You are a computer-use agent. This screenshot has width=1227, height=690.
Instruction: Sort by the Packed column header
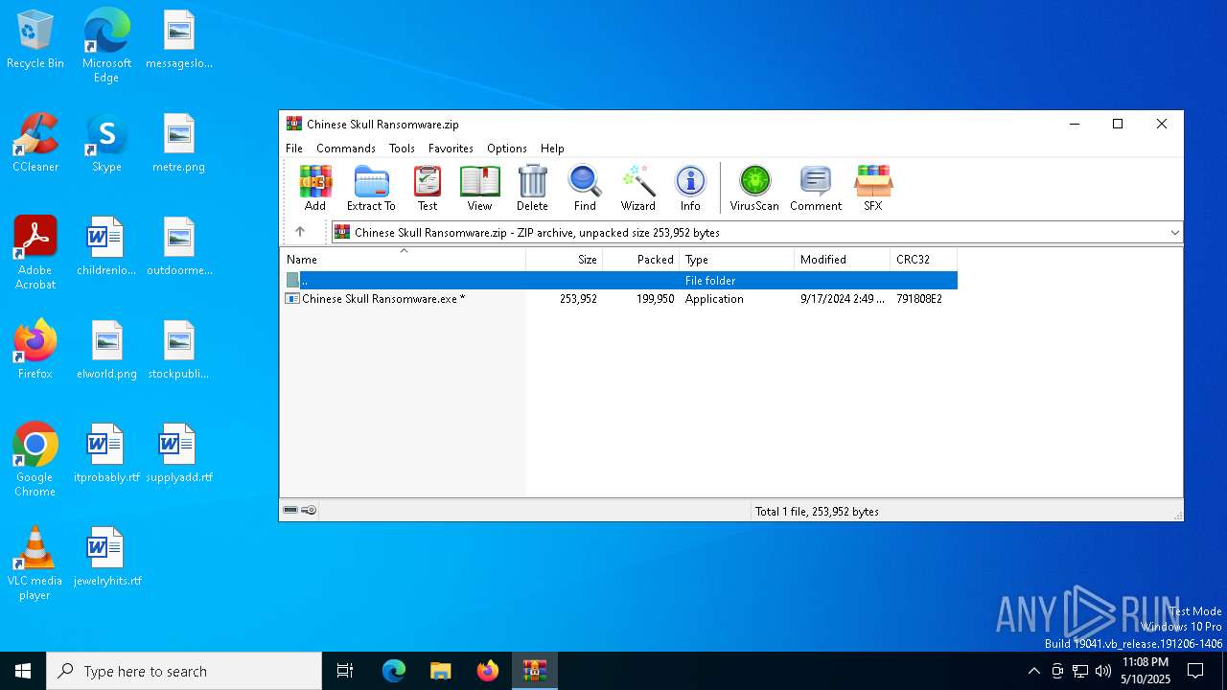click(x=641, y=260)
